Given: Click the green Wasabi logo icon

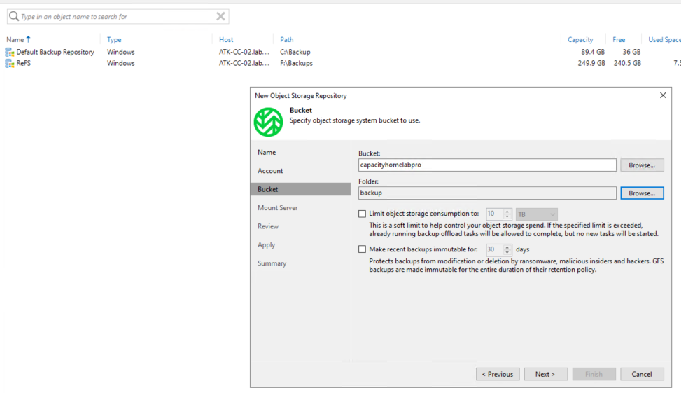Looking at the screenshot, I should (x=268, y=122).
